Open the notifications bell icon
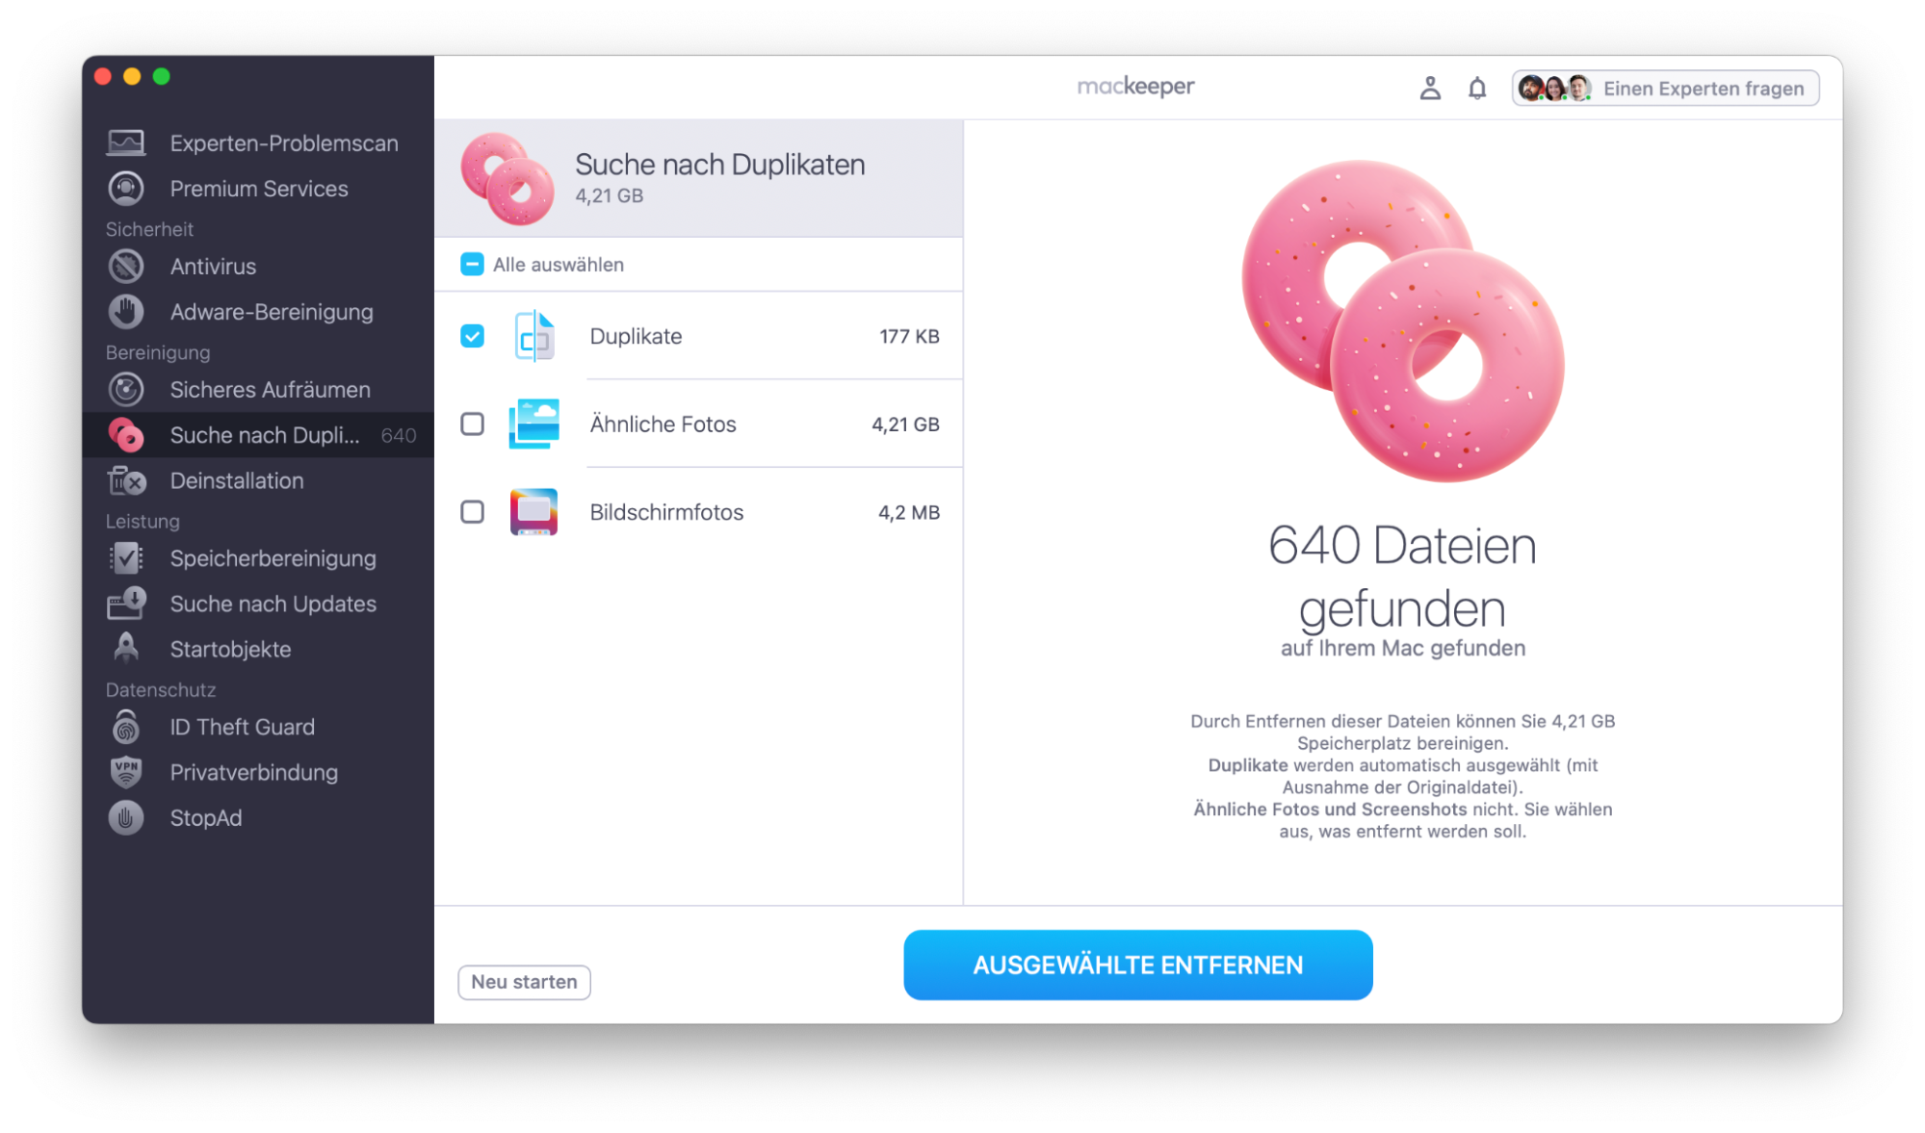The height and width of the screenshot is (1133, 1925). point(1477,89)
